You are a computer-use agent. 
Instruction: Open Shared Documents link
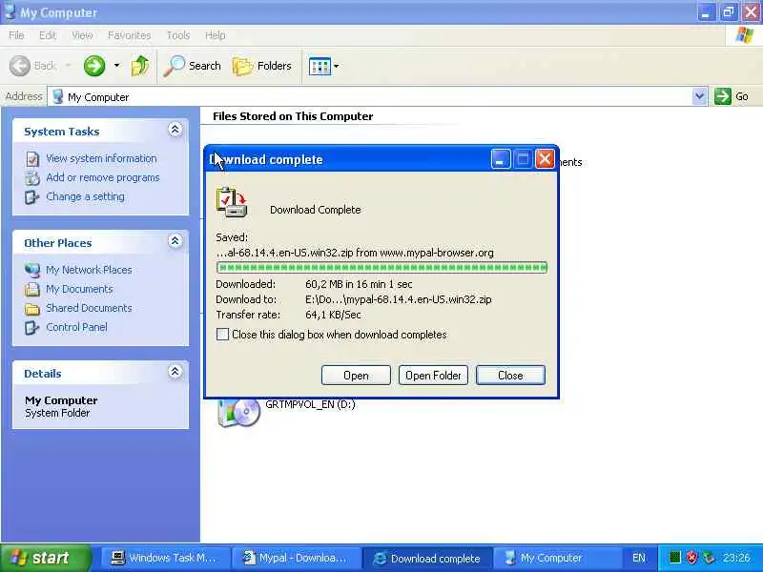tap(89, 308)
